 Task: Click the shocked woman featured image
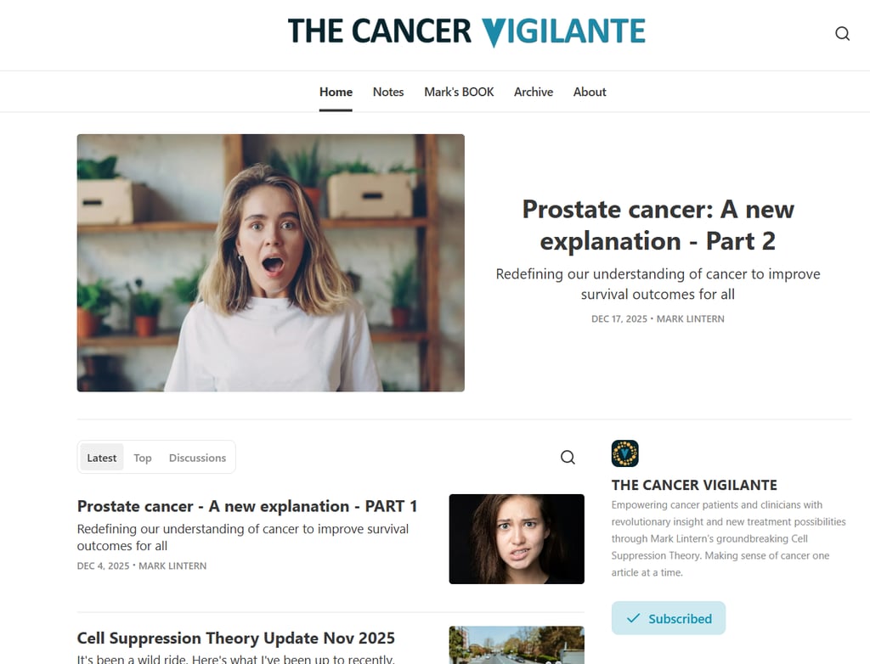(x=271, y=263)
